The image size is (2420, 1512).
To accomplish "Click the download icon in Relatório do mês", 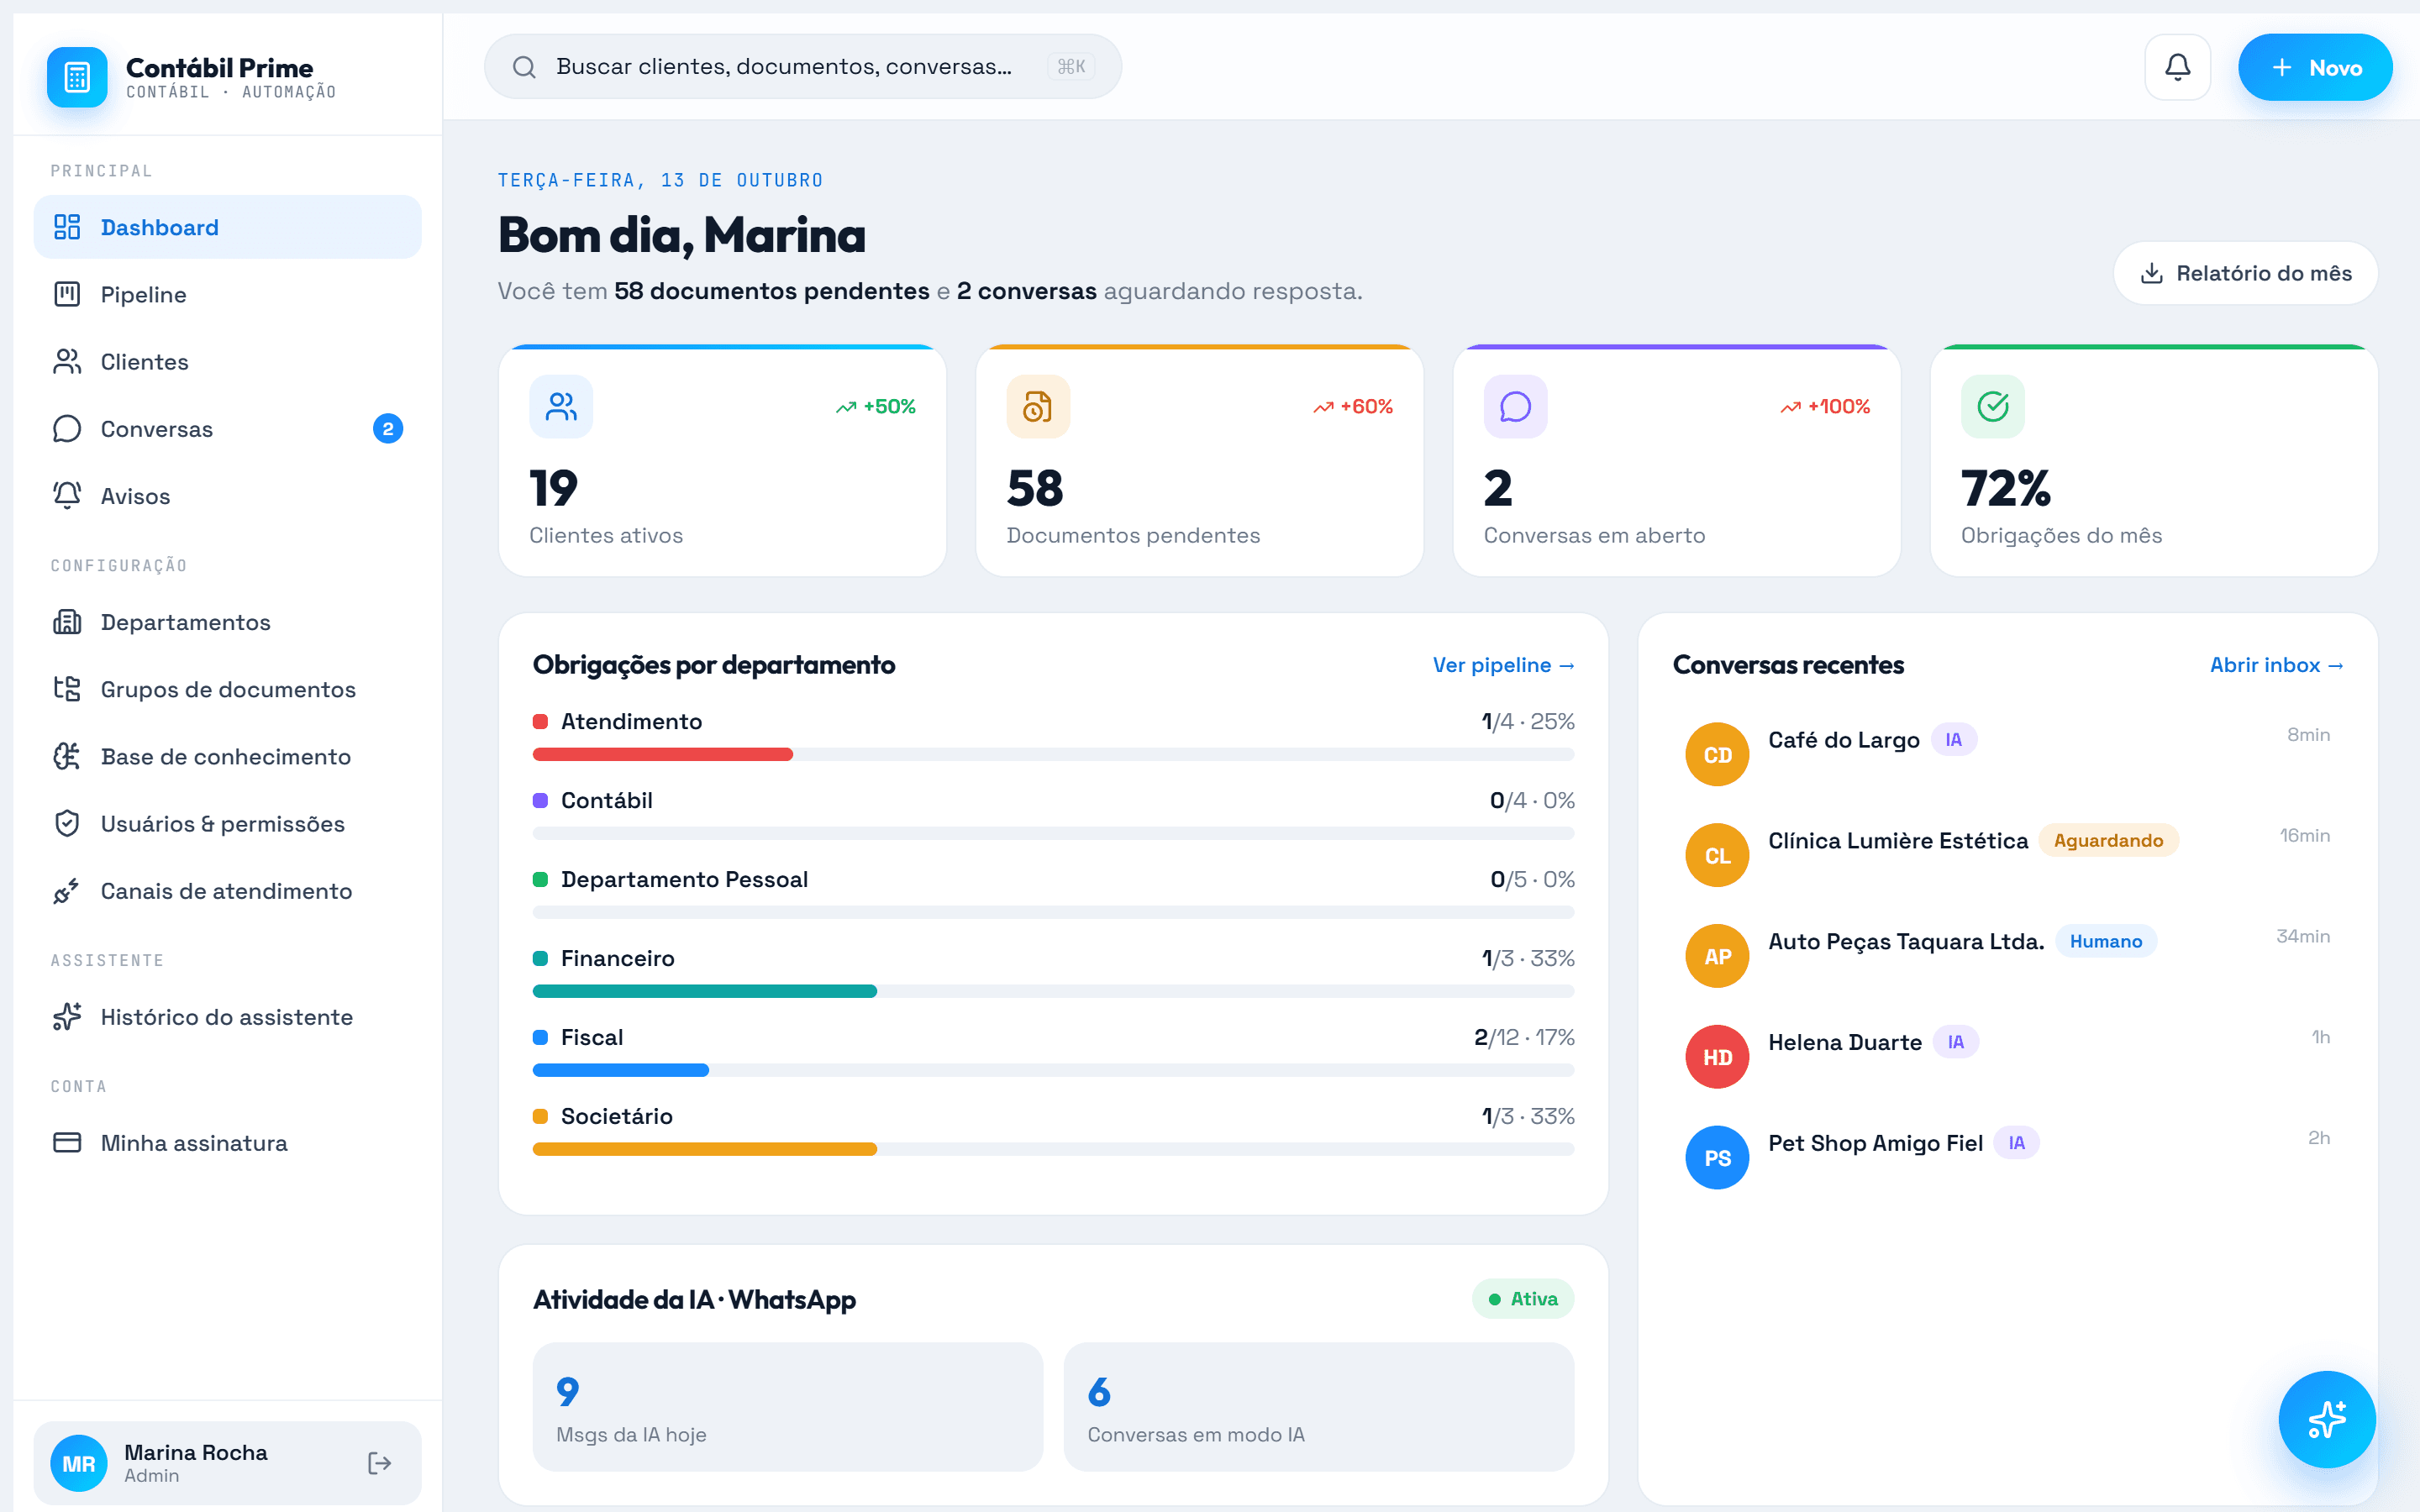I will coord(2151,273).
